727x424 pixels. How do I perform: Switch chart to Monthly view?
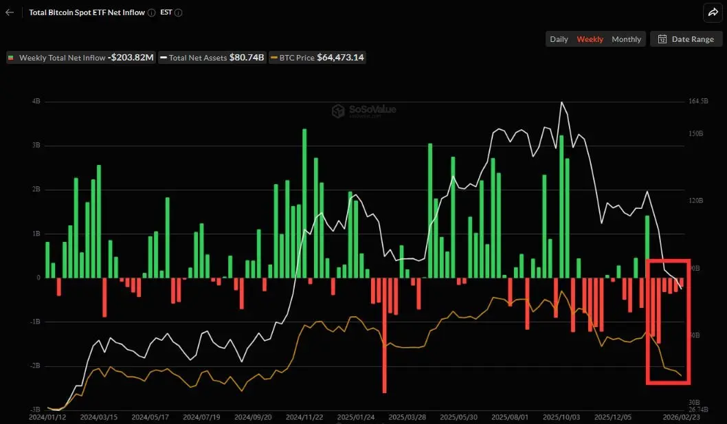click(x=626, y=39)
